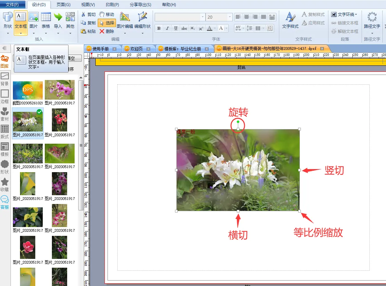Click the 编辑形状 (edit shape) icon
Viewport: 386px width, 286px height.
[142, 17]
